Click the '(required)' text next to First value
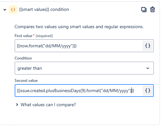The image size is (165, 126). [x=44, y=36]
